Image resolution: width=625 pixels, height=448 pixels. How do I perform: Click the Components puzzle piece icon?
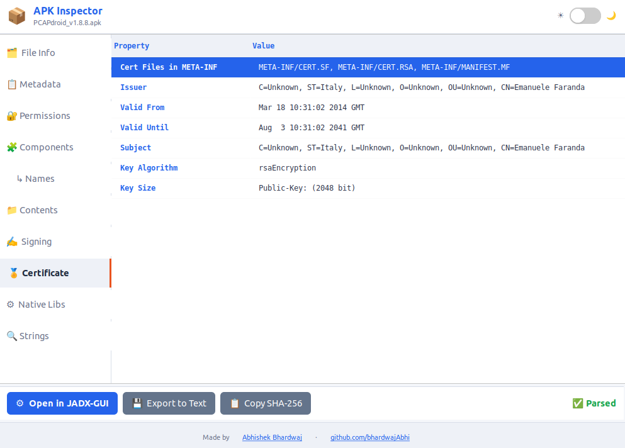click(12, 147)
